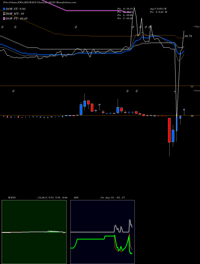Click the magenta DOW PT legend swatch
The image size is (200, 264).
pos(4,18)
